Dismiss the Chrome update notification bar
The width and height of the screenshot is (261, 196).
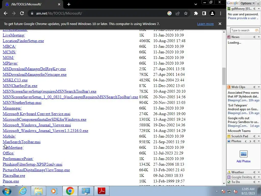(x=220, y=24)
